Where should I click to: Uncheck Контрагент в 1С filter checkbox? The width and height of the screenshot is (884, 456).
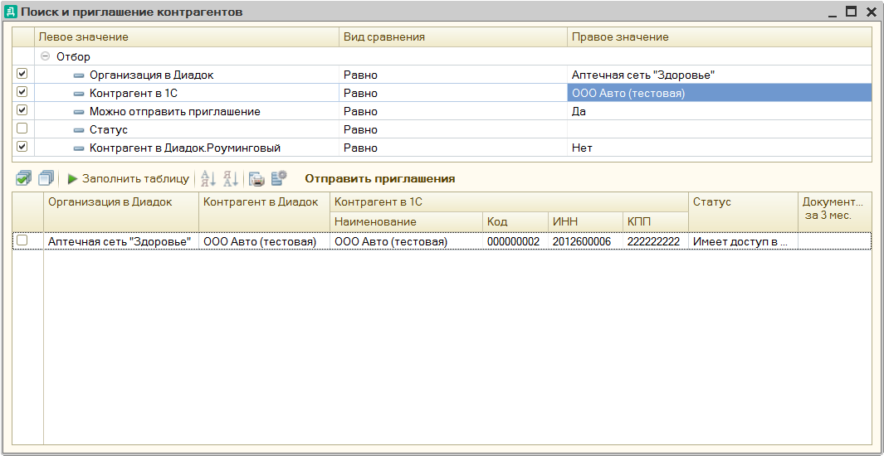22,92
